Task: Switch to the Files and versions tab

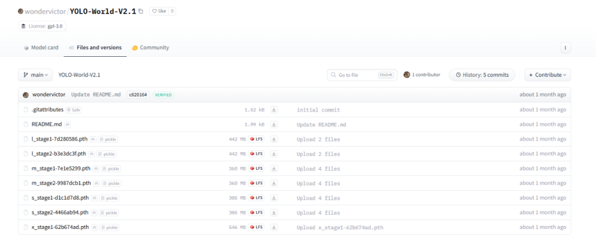Action: (95, 47)
